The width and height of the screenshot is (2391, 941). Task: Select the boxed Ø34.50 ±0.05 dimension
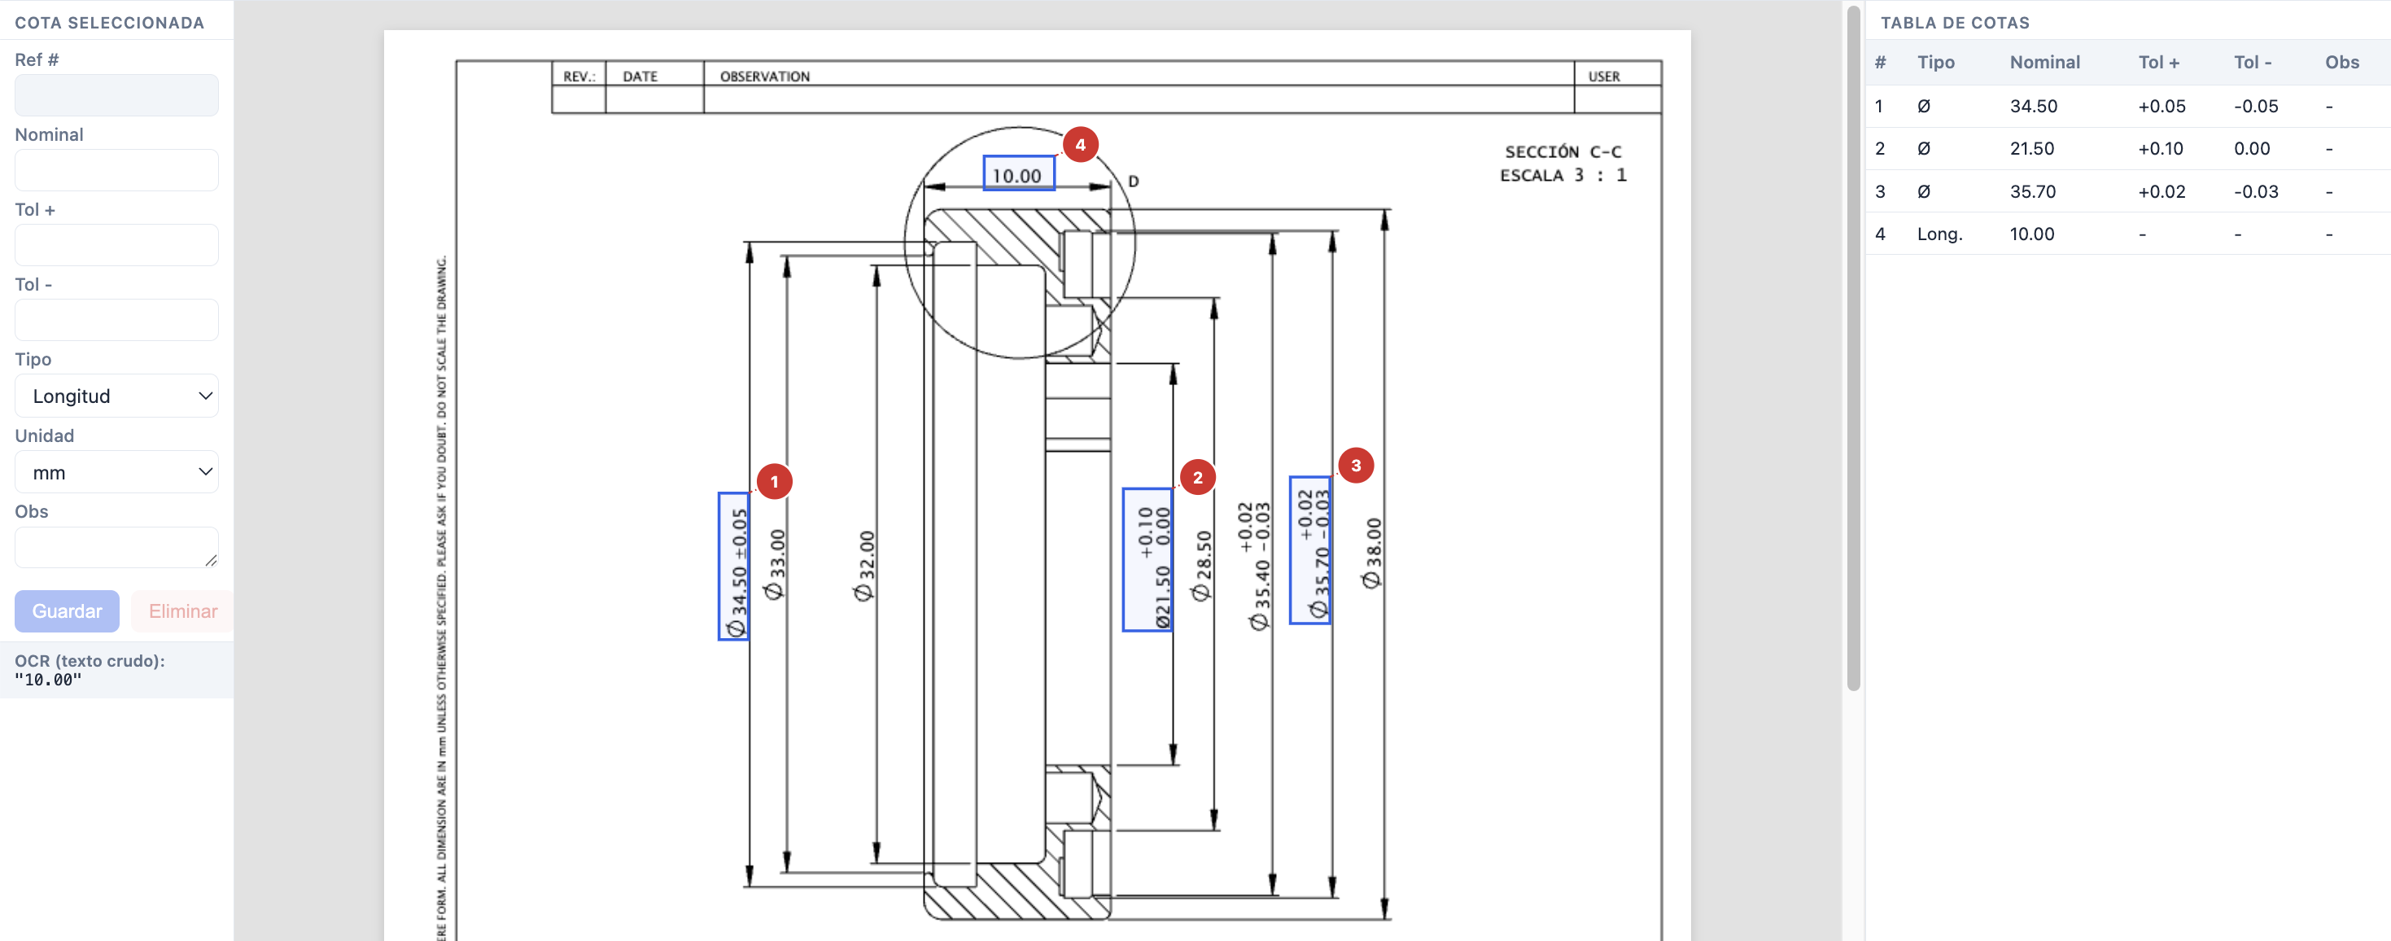[x=734, y=566]
